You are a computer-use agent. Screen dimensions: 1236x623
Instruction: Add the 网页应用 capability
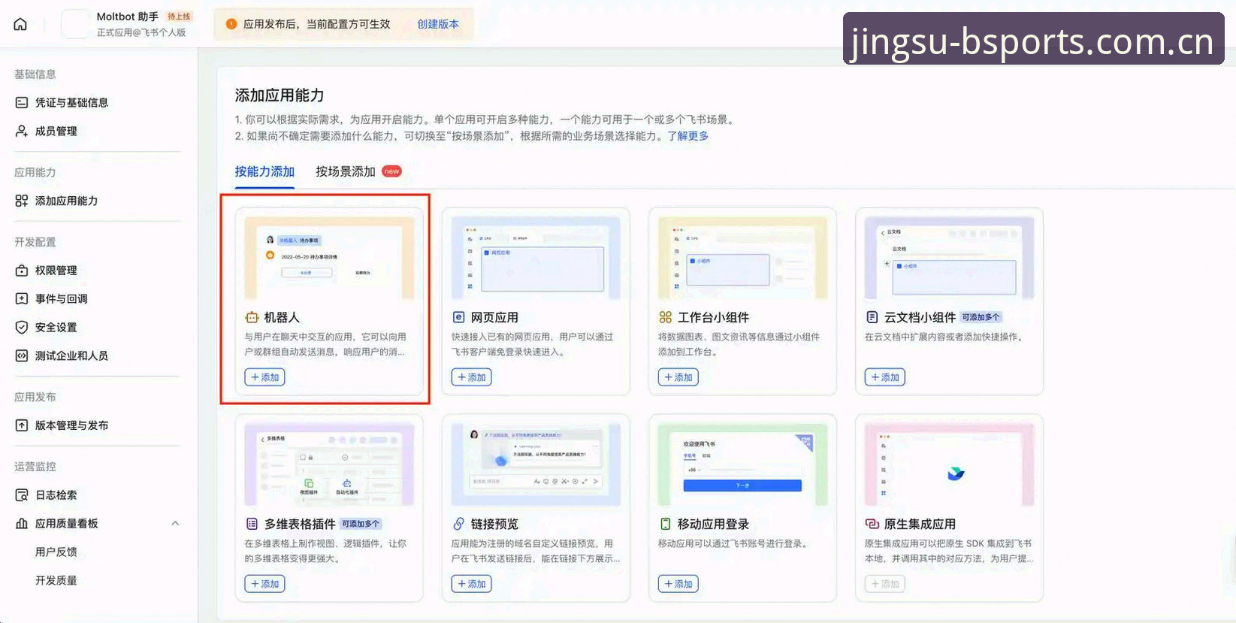click(x=471, y=377)
